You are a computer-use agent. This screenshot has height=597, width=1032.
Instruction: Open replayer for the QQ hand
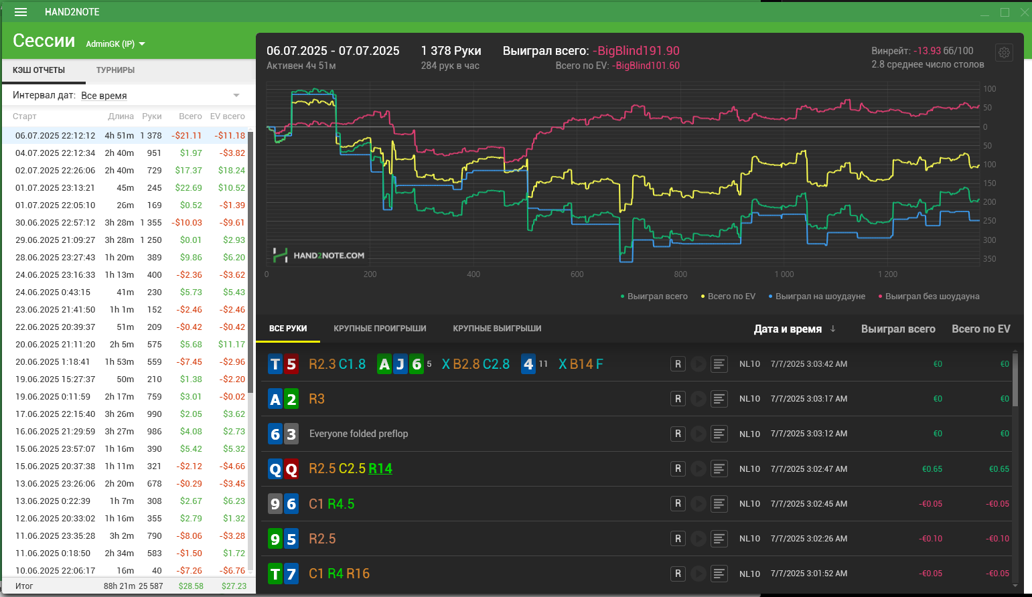(x=678, y=468)
